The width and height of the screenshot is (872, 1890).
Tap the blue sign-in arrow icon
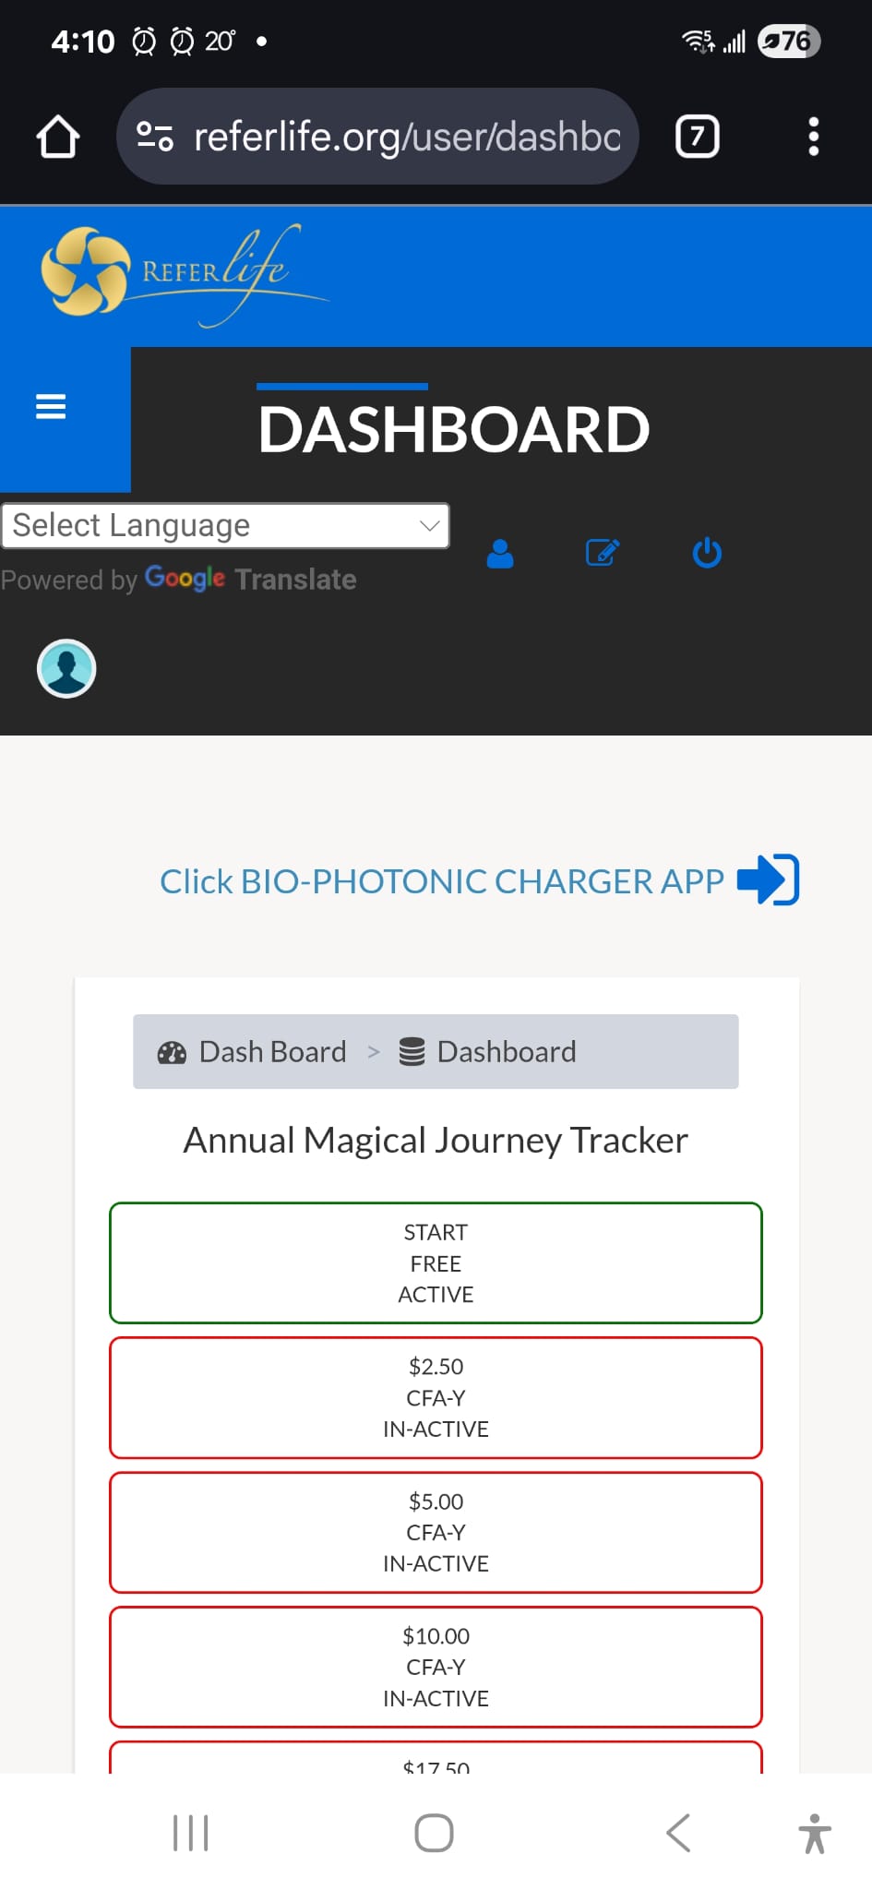(768, 880)
